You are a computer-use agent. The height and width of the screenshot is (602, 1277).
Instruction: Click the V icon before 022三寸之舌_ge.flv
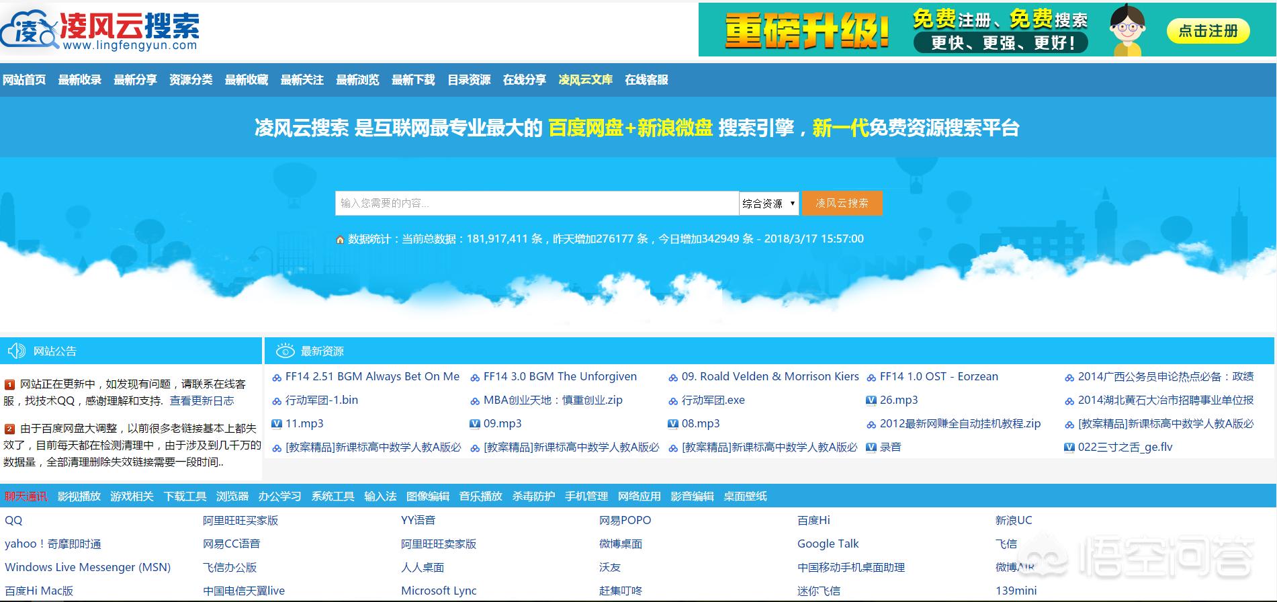pyautogui.click(x=1069, y=447)
